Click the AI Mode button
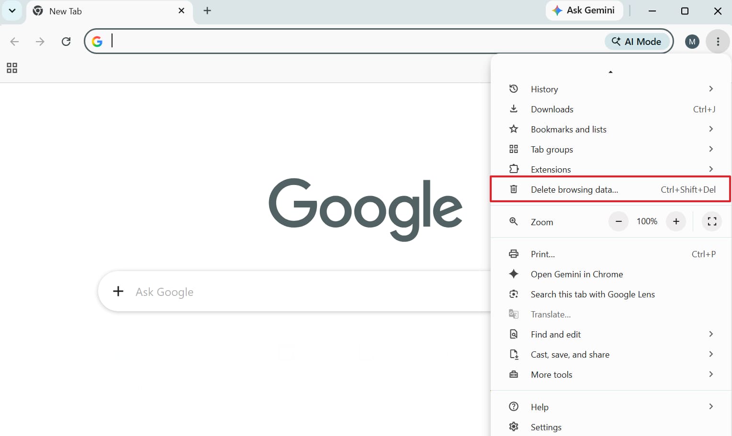 [637, 42]
